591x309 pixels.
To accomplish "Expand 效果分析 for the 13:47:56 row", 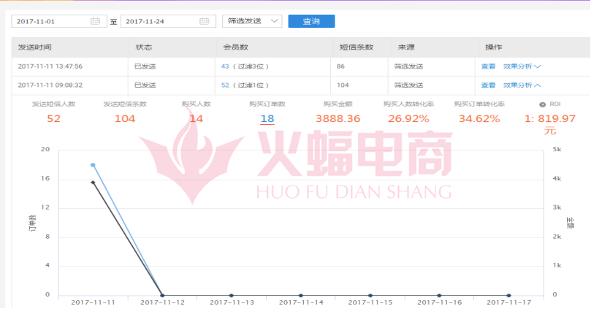I will click(x=522, y=66).
